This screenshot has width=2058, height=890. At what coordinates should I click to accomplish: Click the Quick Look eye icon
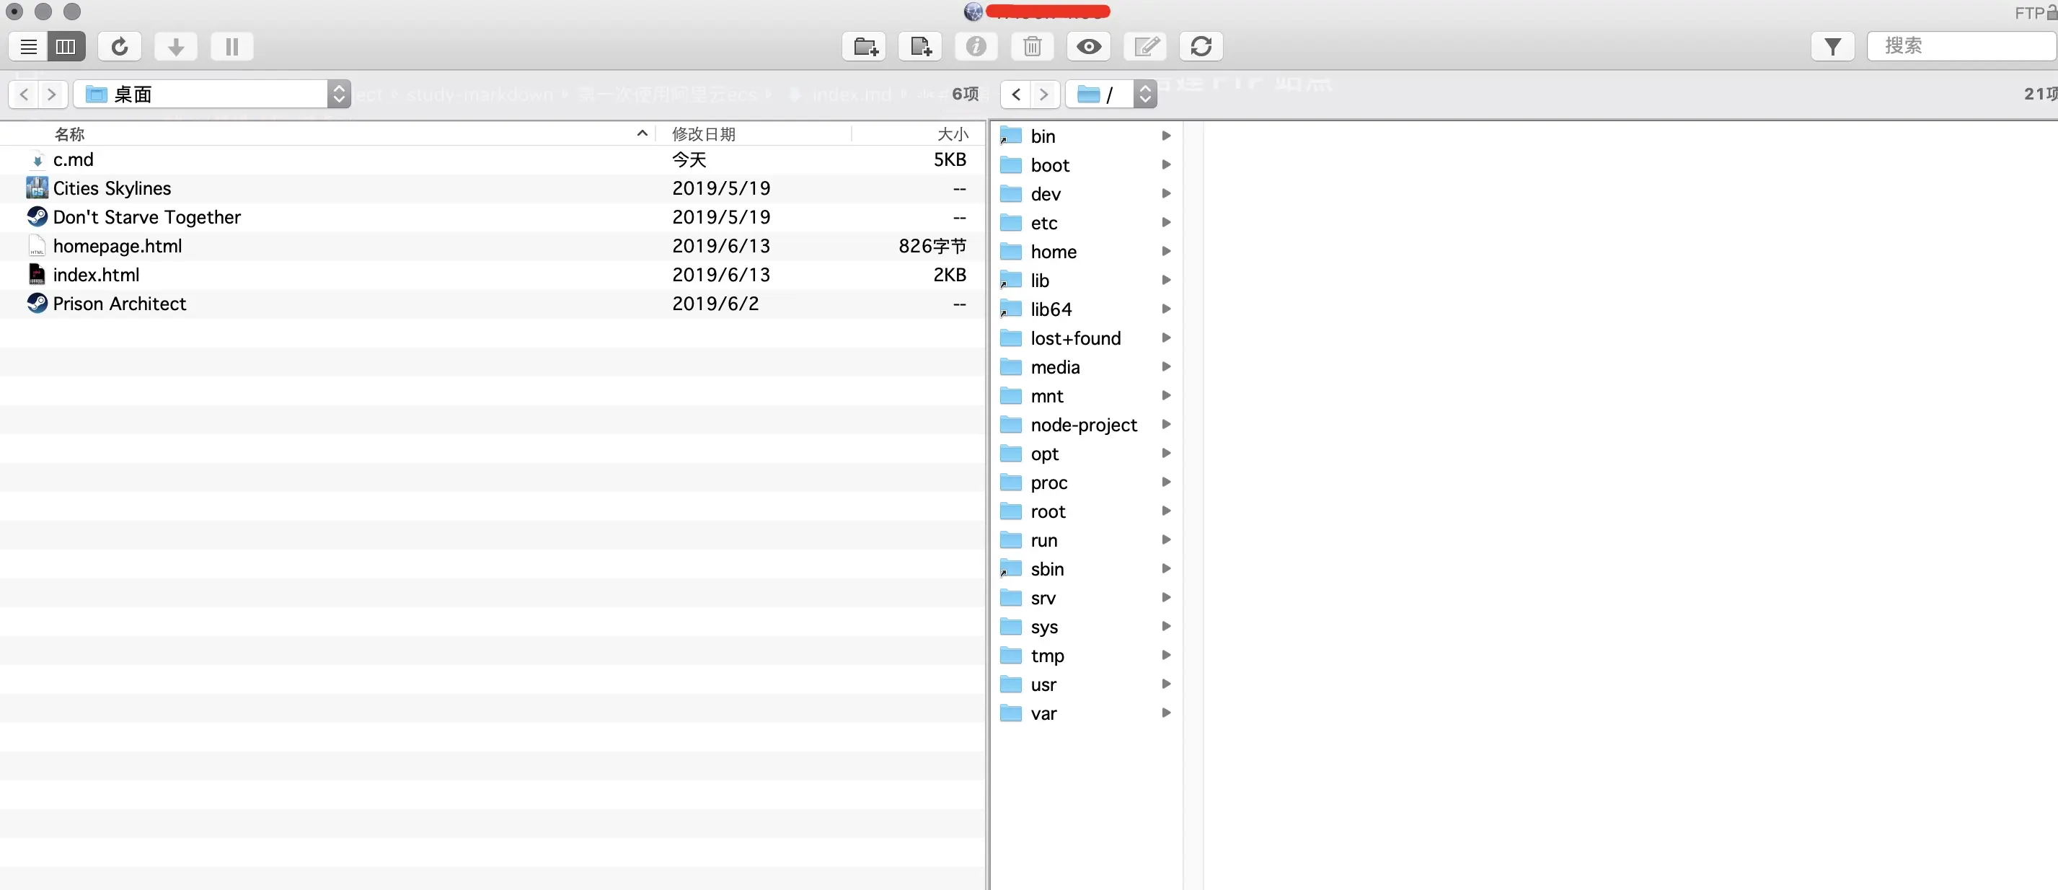point(1088,46)
